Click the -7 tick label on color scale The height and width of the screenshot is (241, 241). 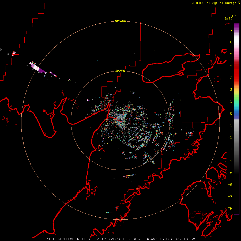pos(230,197)
